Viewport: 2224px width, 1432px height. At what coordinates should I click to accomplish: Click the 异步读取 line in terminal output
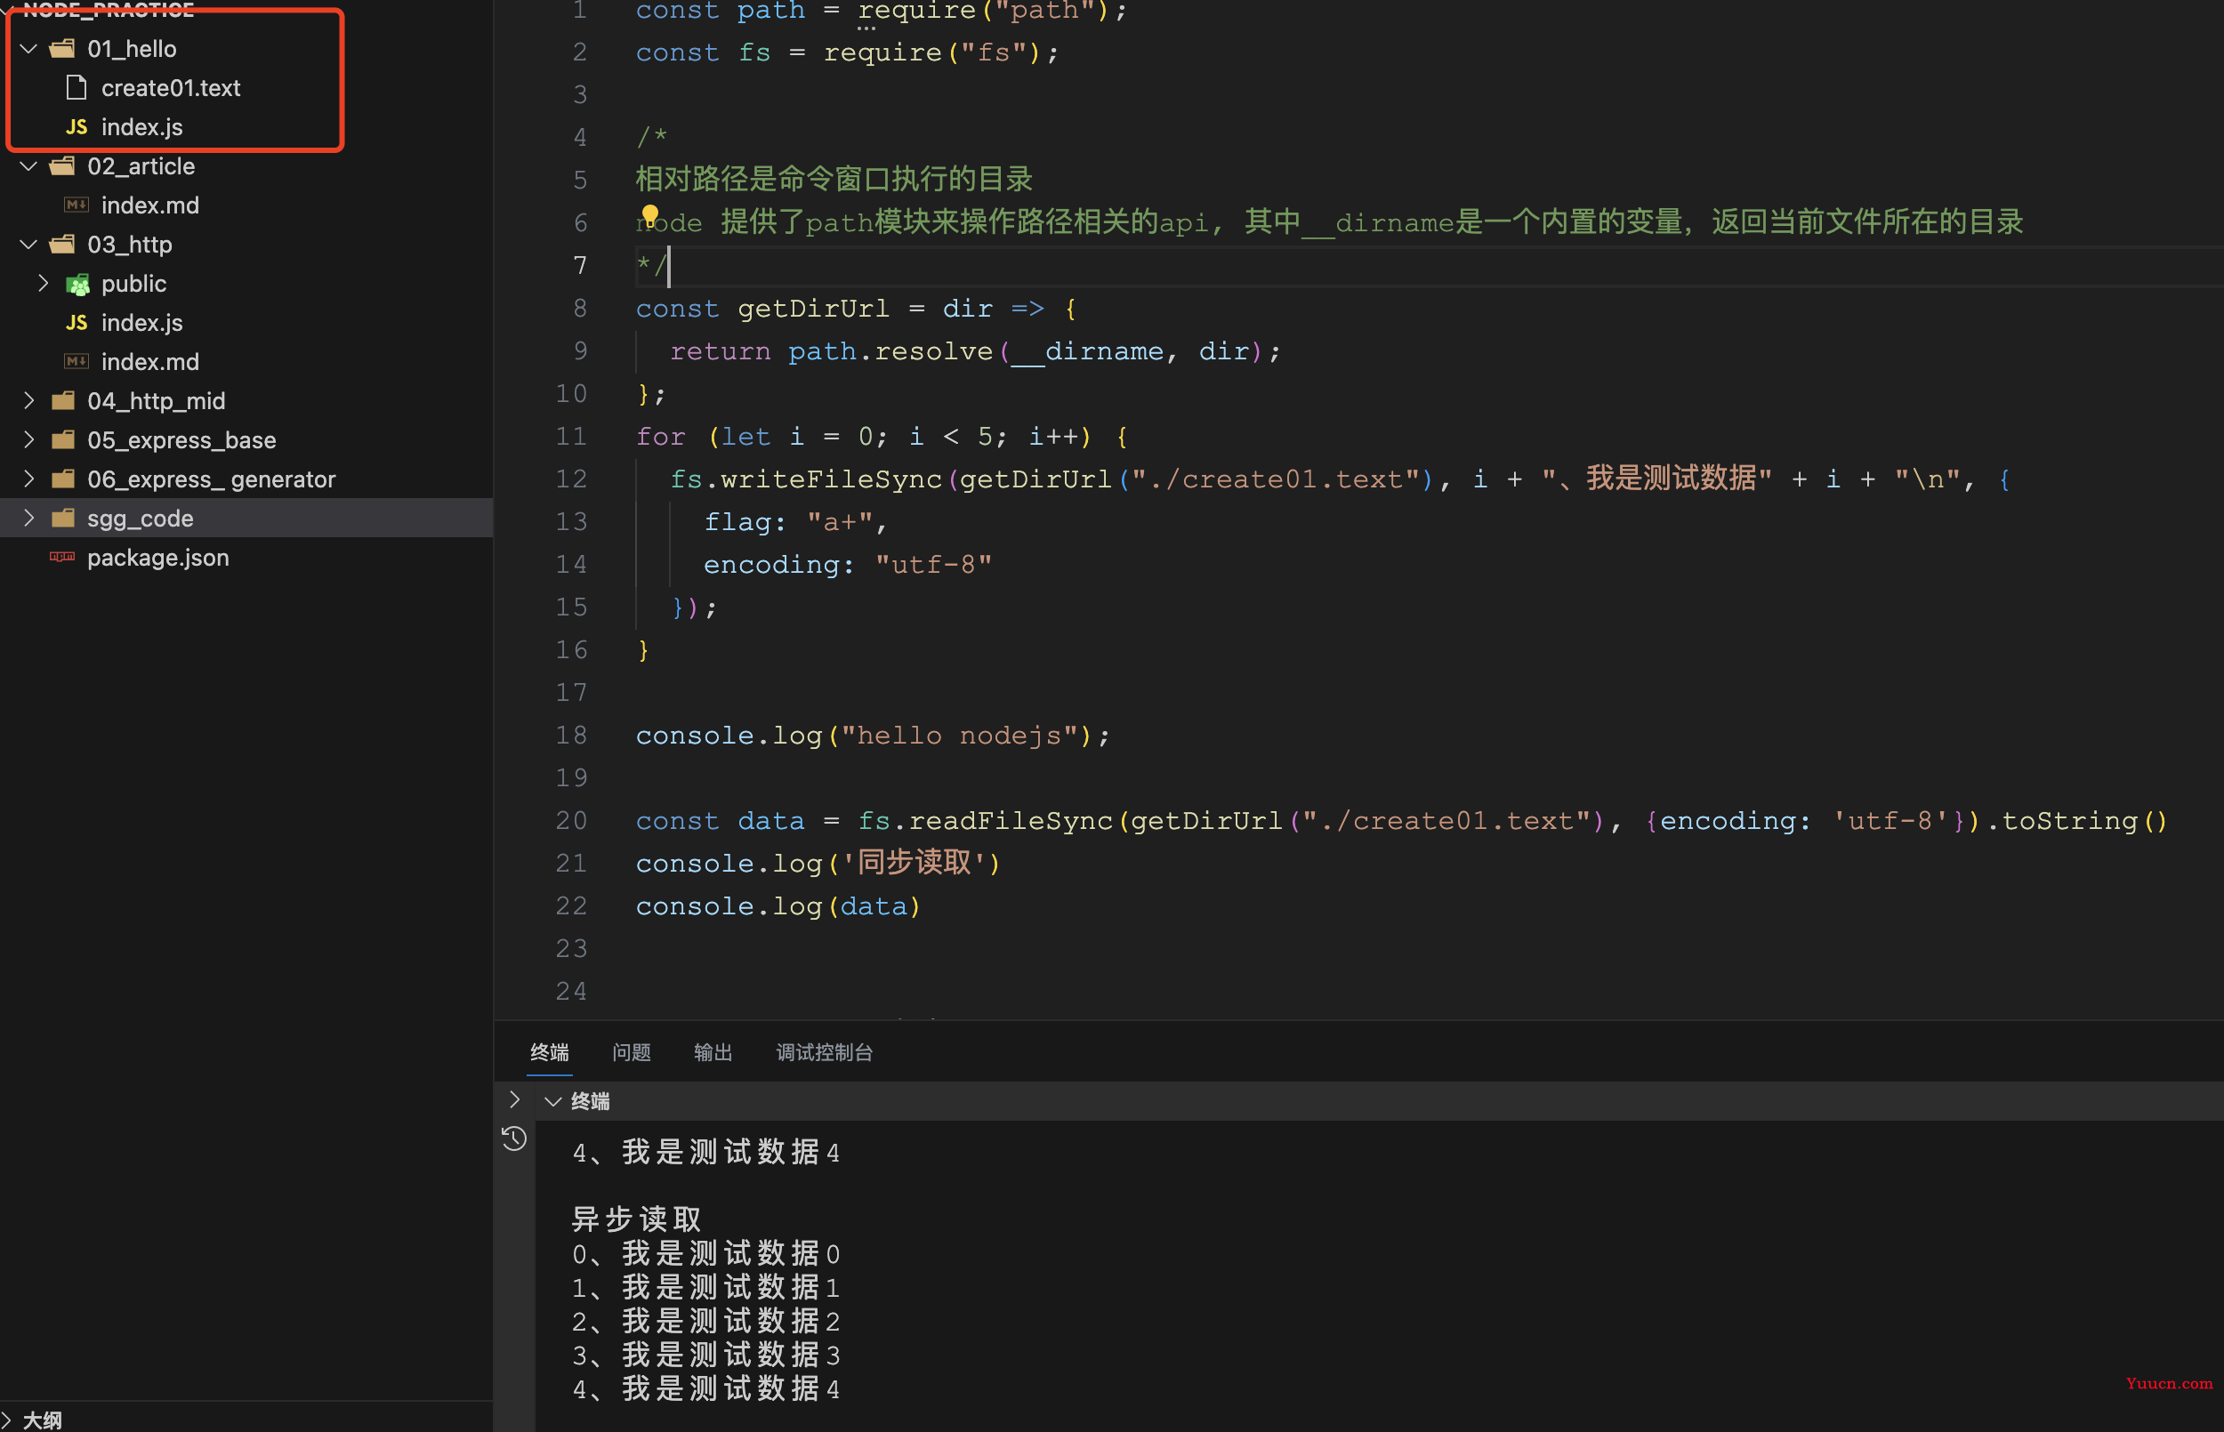637,1219
